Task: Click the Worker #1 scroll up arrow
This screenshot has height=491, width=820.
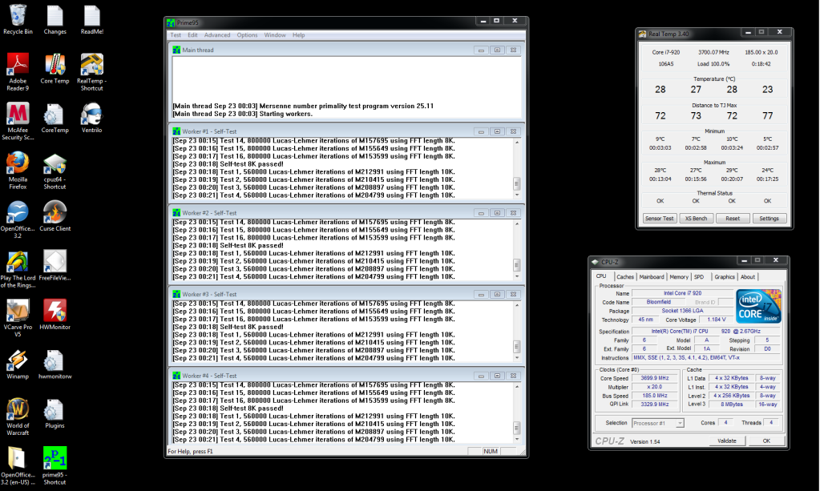Action: [517, 142]
